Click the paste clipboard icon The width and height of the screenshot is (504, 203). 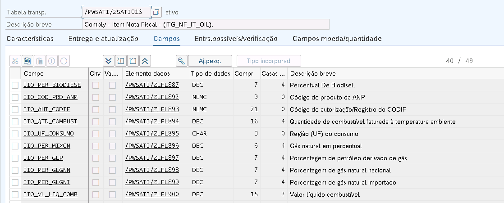click(x=40, y=61)
